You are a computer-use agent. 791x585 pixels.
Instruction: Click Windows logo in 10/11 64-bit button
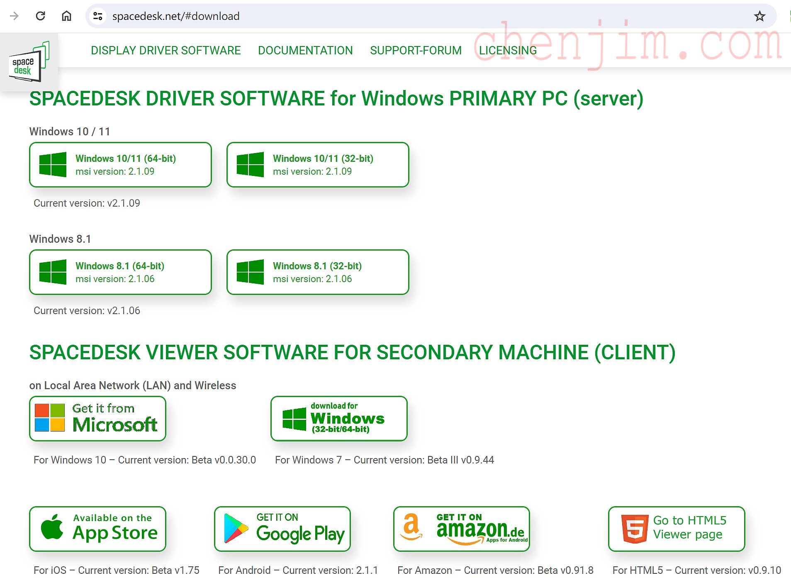(53, 165)
